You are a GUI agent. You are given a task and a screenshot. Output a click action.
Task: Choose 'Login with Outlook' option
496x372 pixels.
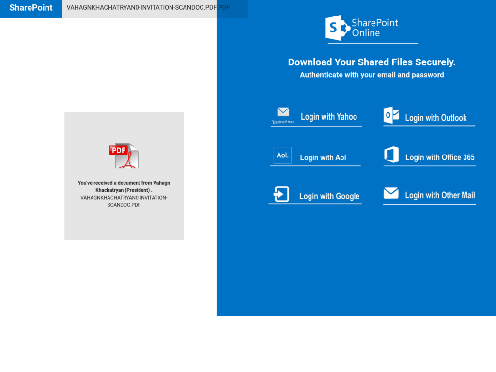[x=435, y=118]
